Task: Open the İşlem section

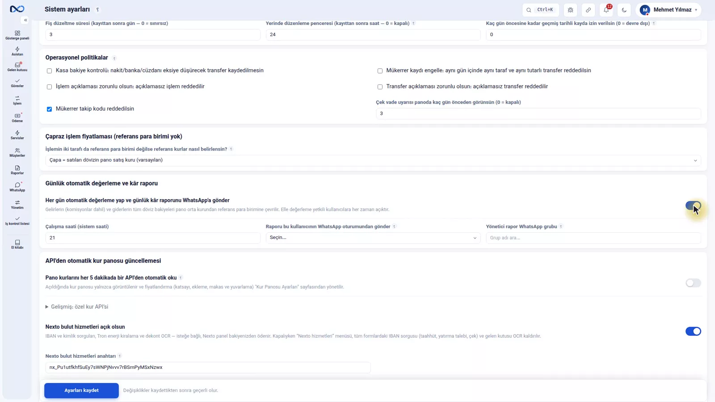Action: point(17,100)
